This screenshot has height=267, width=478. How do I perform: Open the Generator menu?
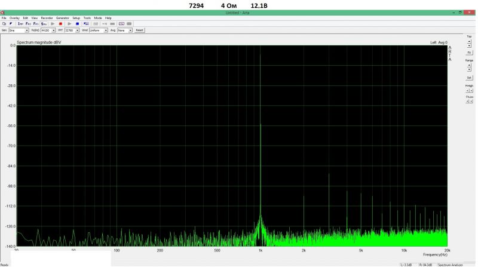62,18
